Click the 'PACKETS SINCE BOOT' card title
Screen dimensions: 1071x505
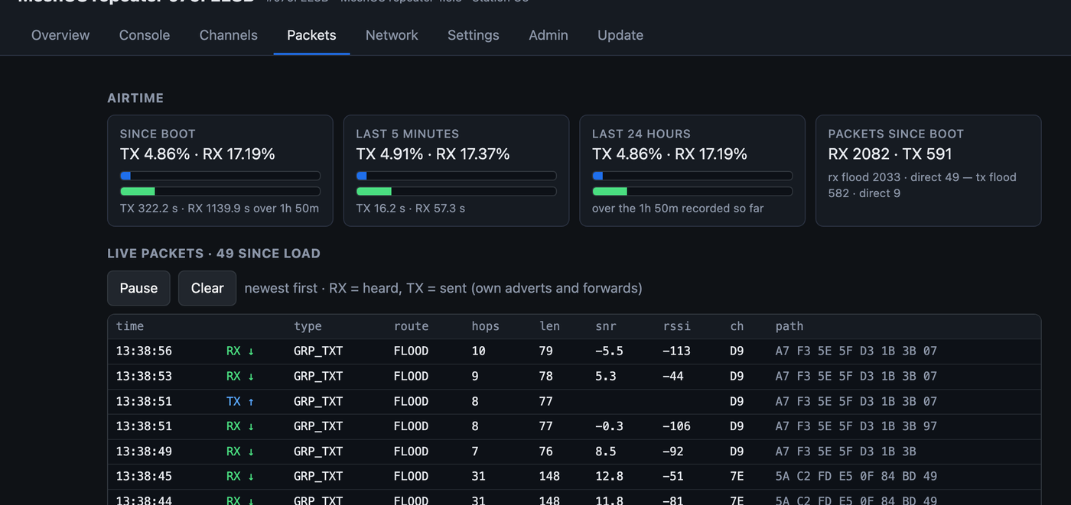click(896, 134)
